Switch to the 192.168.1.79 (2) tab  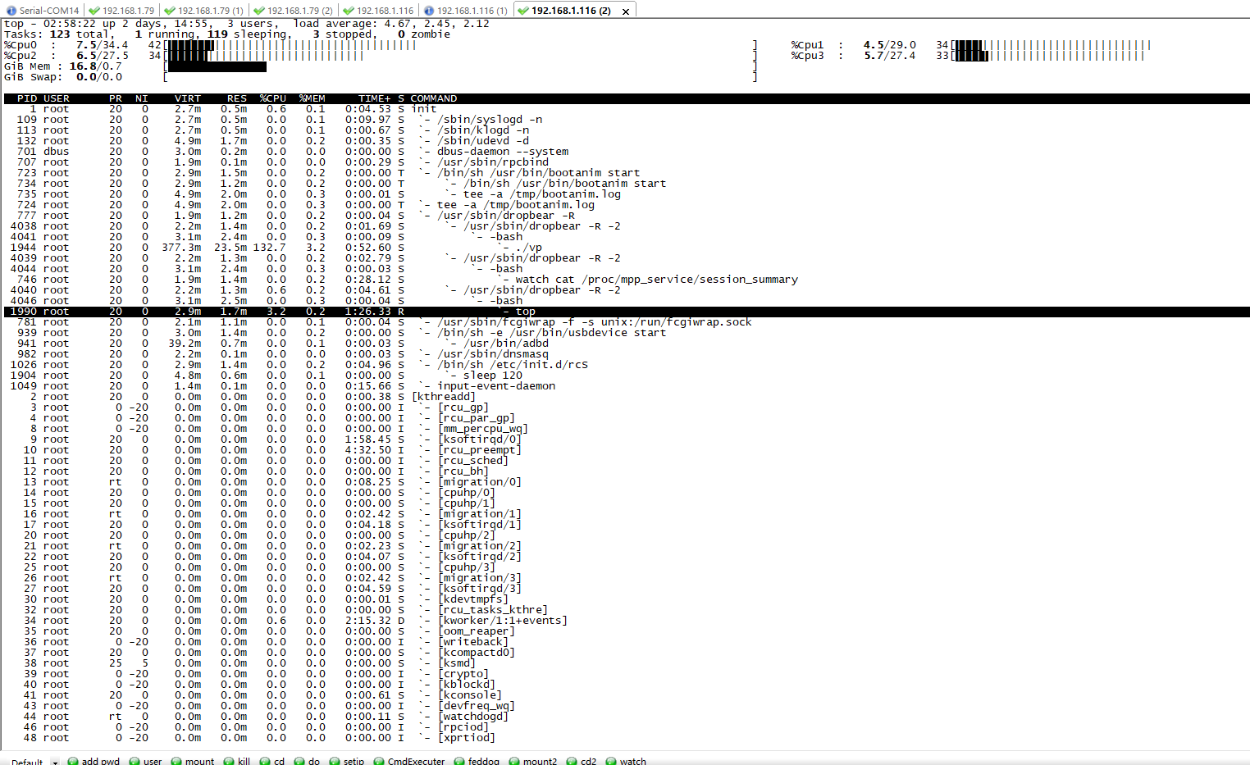[293, 11]
